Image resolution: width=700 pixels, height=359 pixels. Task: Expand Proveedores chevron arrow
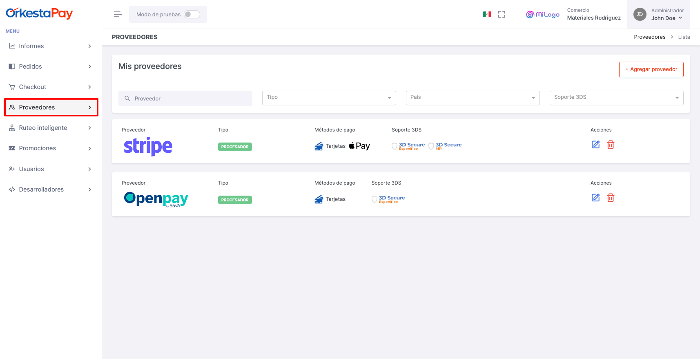[x=90, y=107]
